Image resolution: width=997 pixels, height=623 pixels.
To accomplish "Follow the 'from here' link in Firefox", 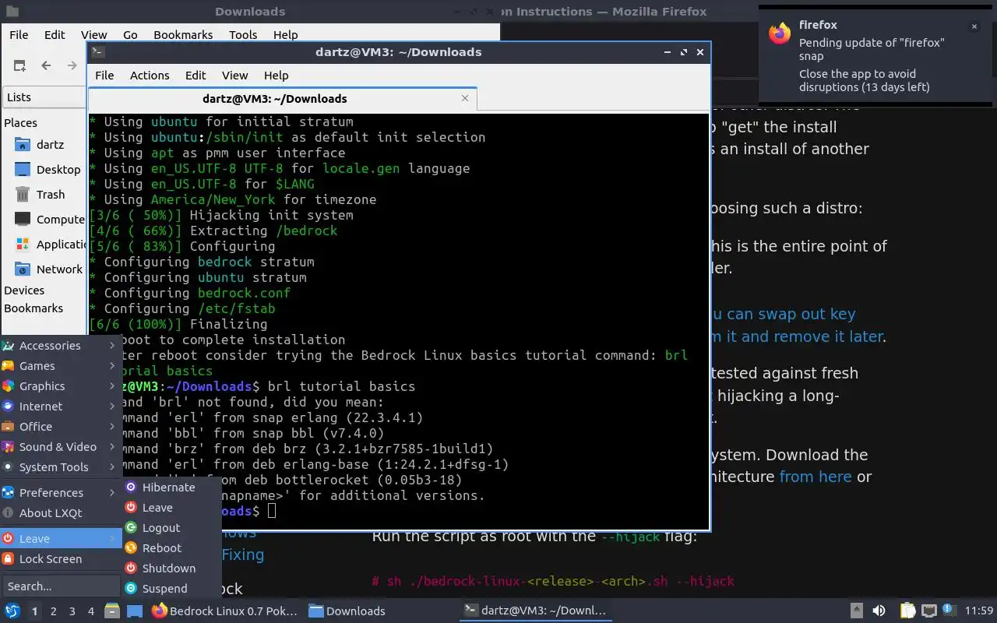I will tap(816, 477).
